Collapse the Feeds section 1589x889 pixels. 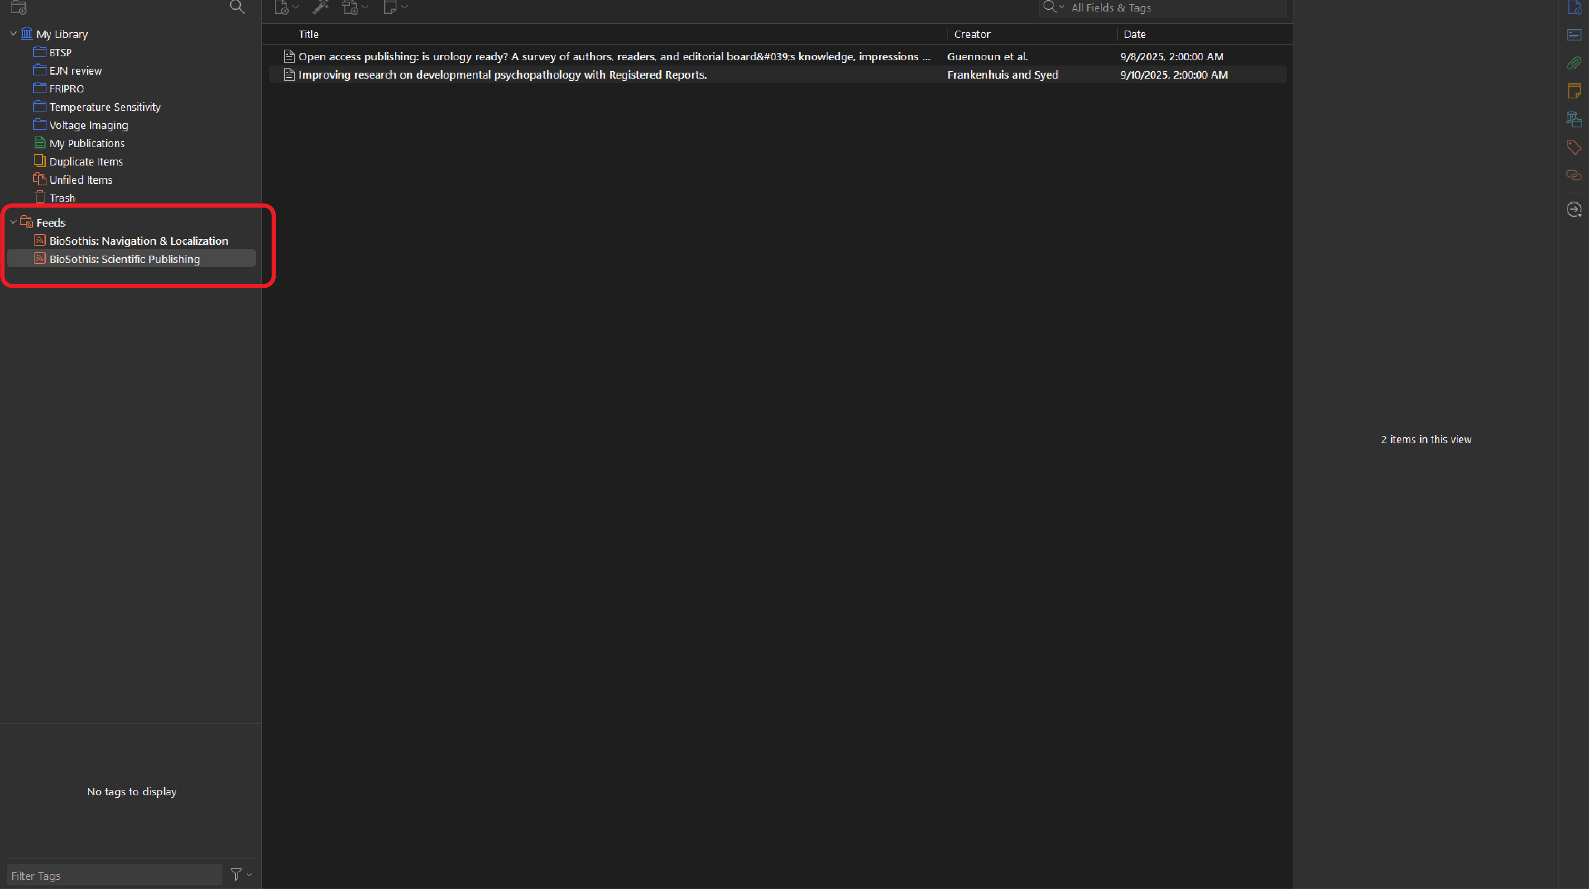pos(13,222)
